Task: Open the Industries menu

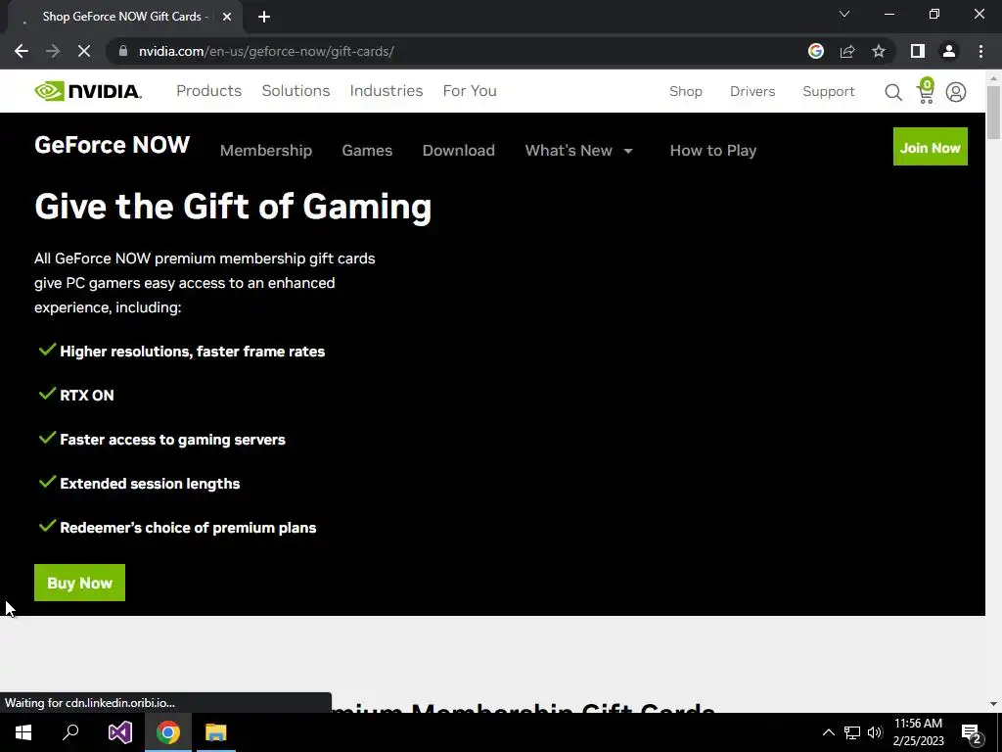Action: [x=387, y=91]
